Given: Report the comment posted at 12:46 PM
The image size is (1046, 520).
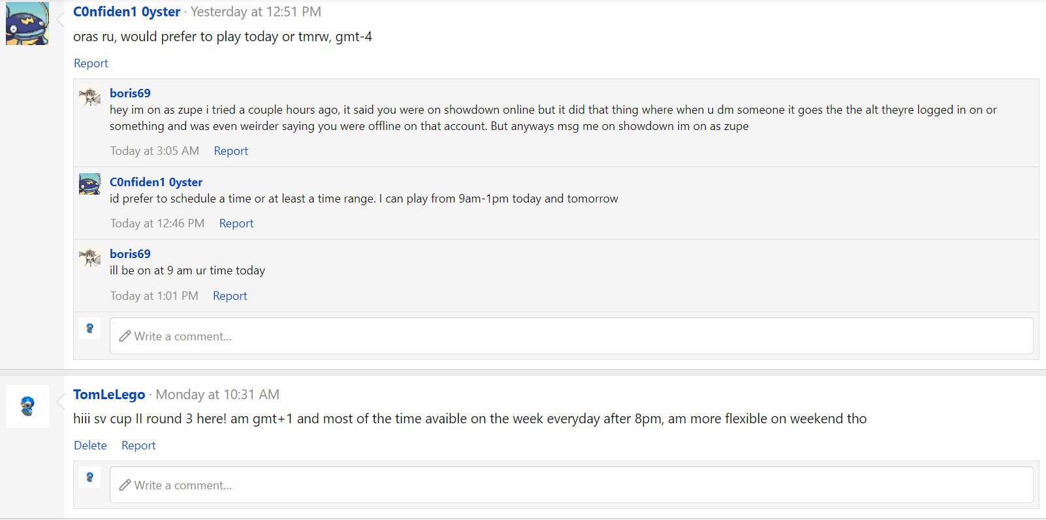Looking at the screenshot, I should point(236,223).
